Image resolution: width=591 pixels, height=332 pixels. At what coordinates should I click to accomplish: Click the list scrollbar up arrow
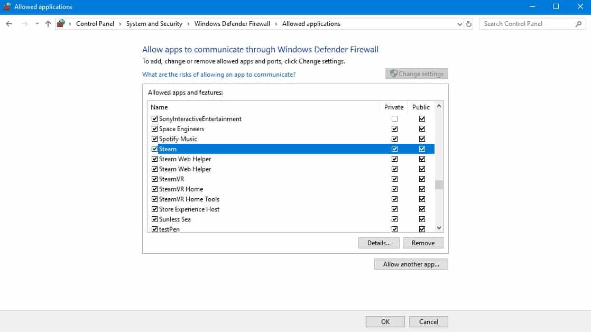[439, 106]
